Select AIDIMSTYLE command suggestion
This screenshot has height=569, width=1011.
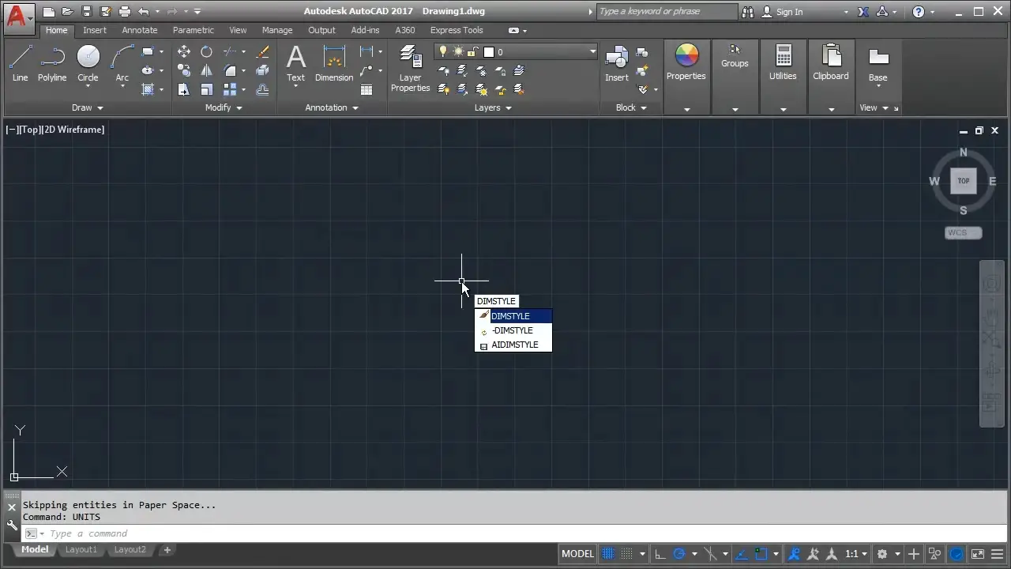[x=513, y=345]
